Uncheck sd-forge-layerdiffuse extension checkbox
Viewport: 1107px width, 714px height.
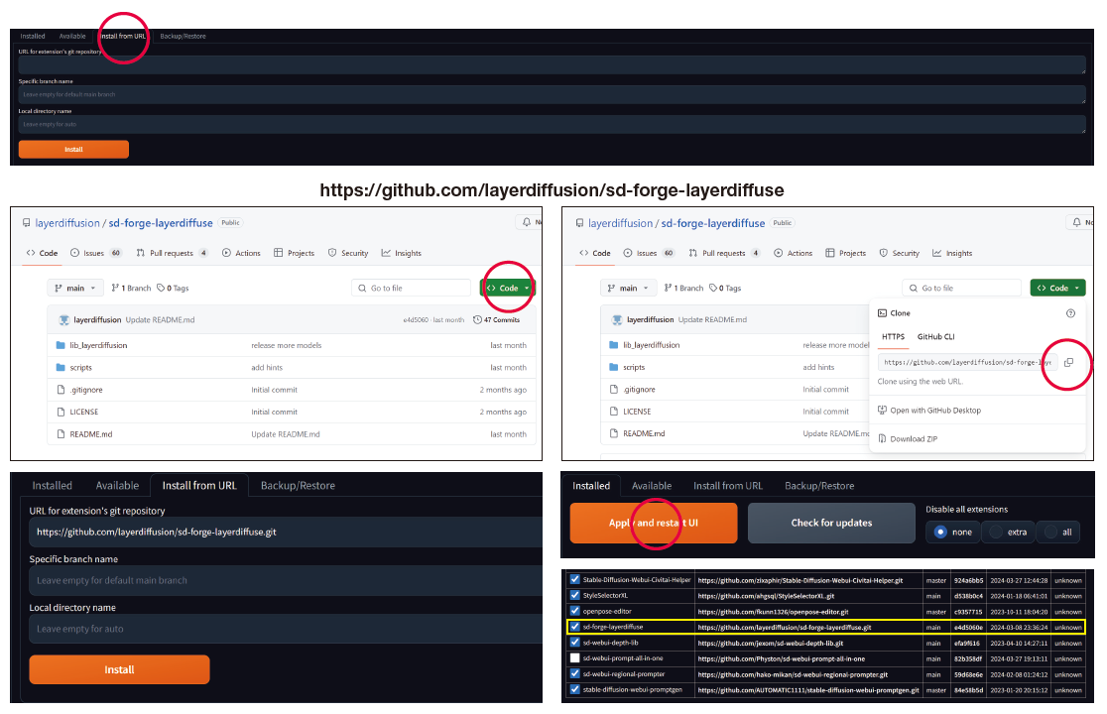(574, 627)
